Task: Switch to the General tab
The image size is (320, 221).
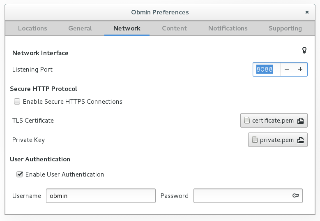Action: coord(80,28)
